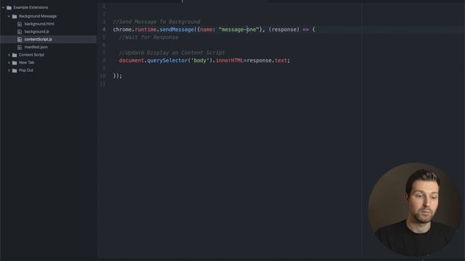Image resolution: width=465 pixels, height=261 pixels.
Task: Select the Content Script folder label
Action: (31, 55)
